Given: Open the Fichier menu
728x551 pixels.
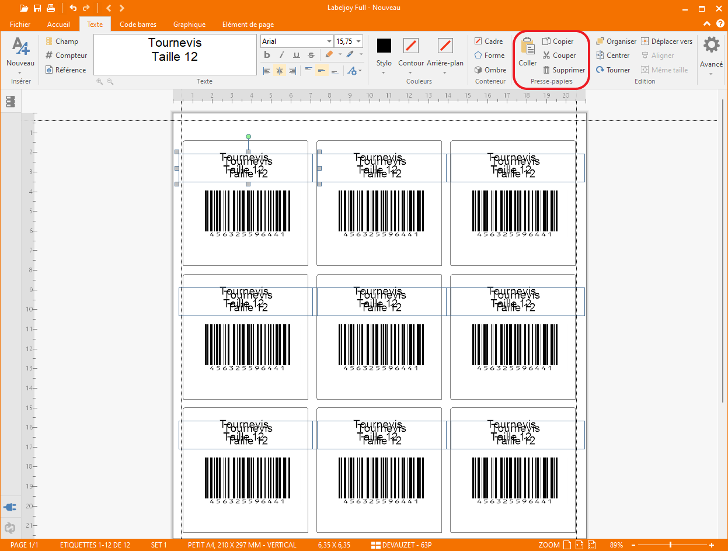Looking at the screenshot, I should (x=20, y=25).
